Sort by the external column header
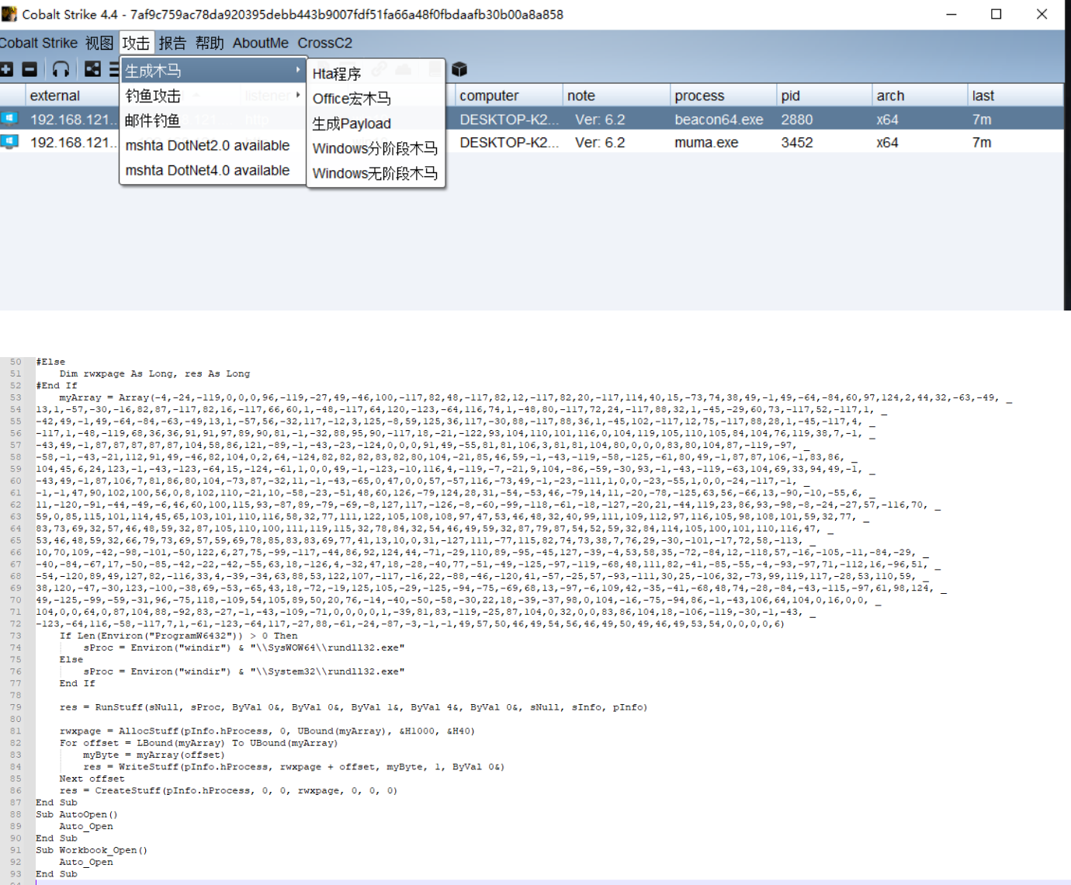 coord(71,95)
